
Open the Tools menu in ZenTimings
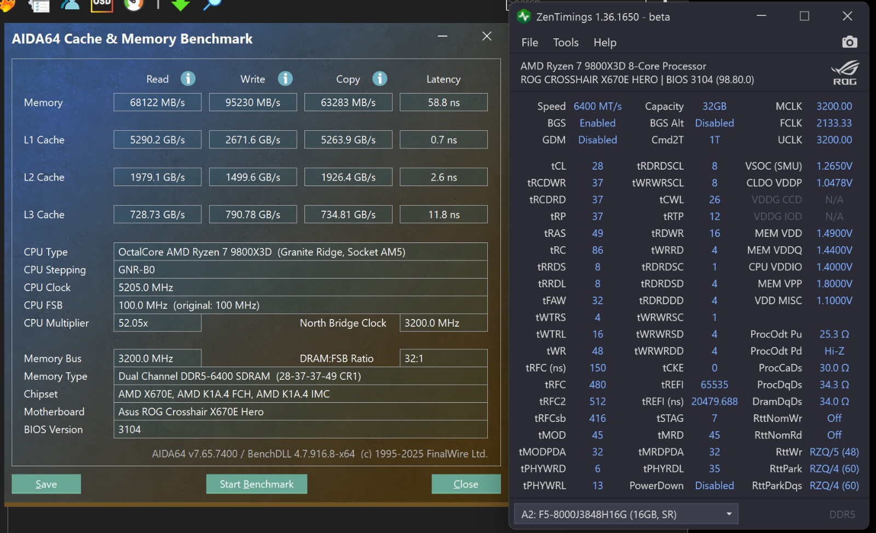(566, 43)
